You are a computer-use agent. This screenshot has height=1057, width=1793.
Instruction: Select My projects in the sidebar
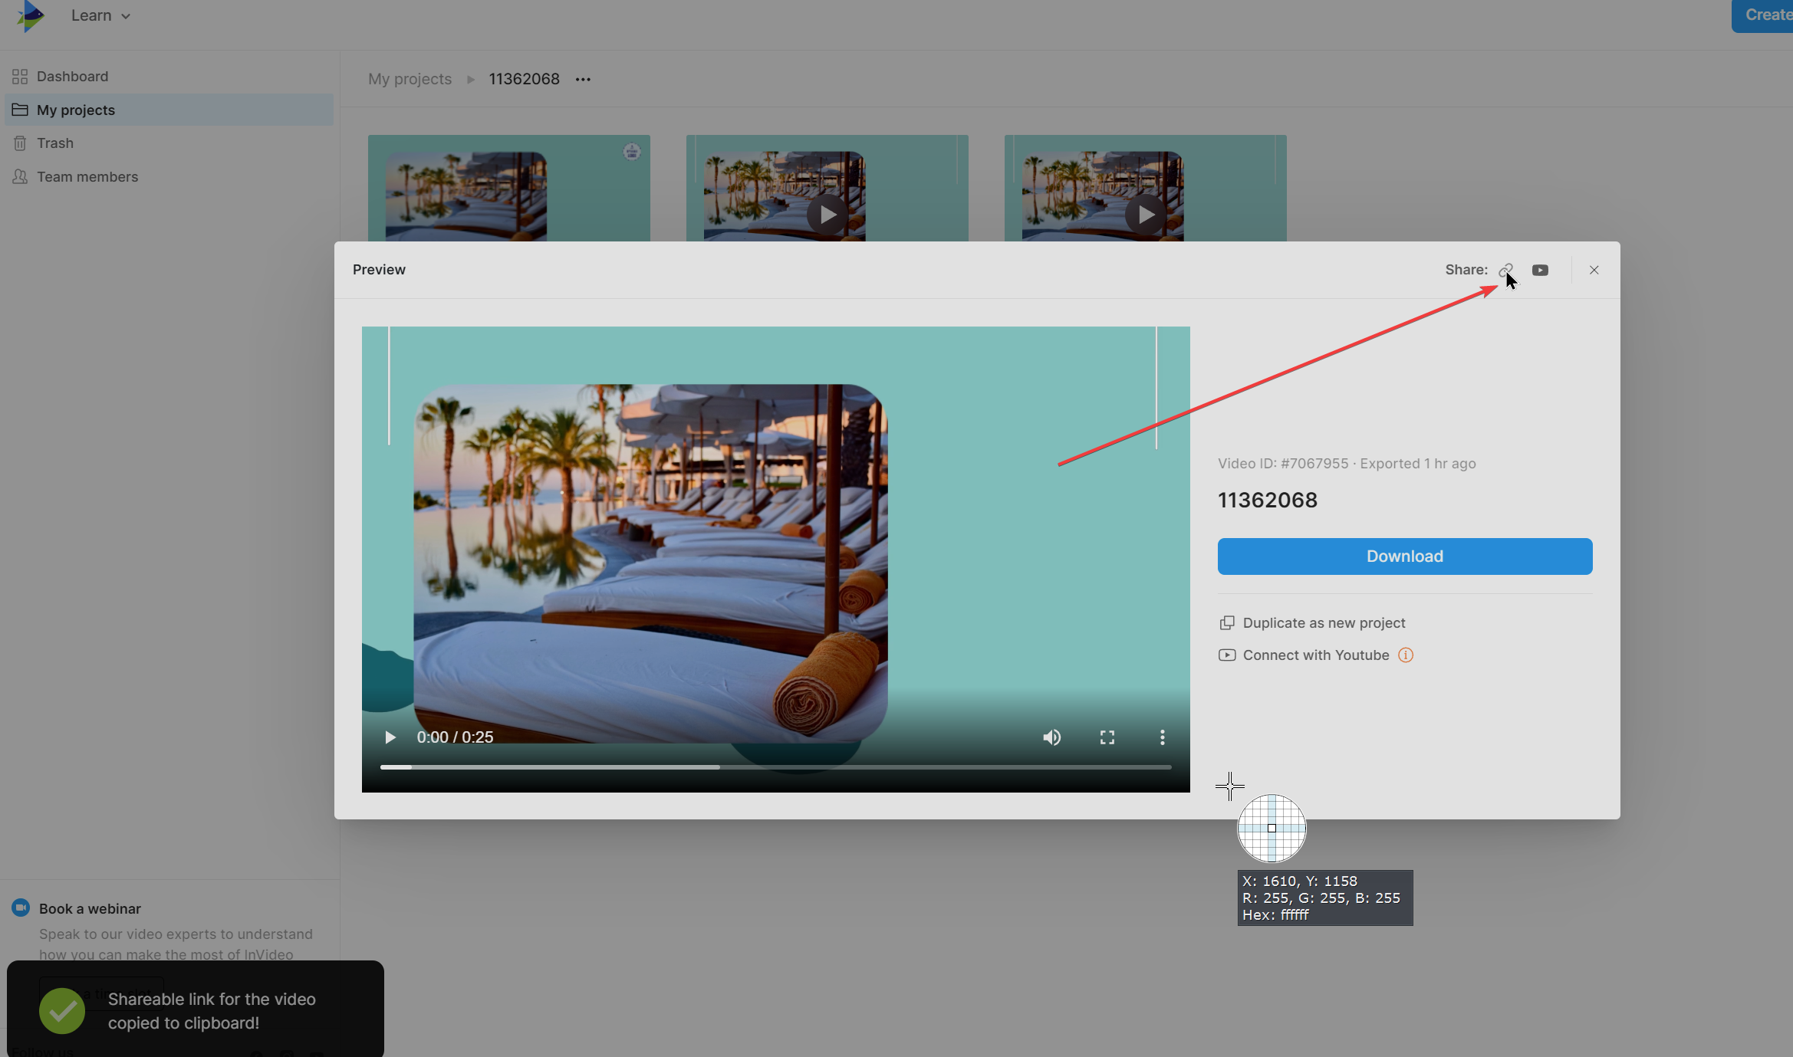coord(75,110)
